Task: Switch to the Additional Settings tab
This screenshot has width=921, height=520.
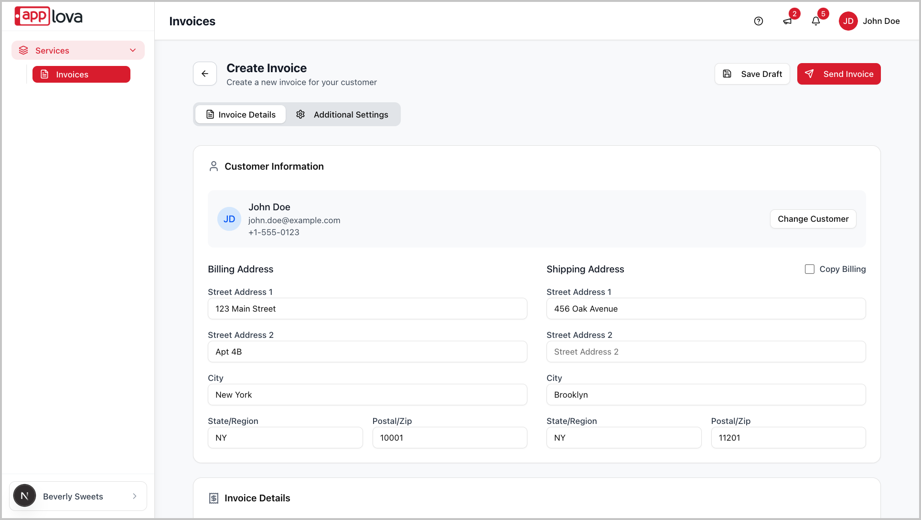Action: [x=343, y=115]
